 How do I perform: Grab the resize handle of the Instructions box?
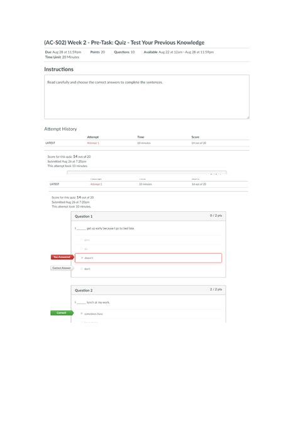pyautogui.click(x=248, y=118)
